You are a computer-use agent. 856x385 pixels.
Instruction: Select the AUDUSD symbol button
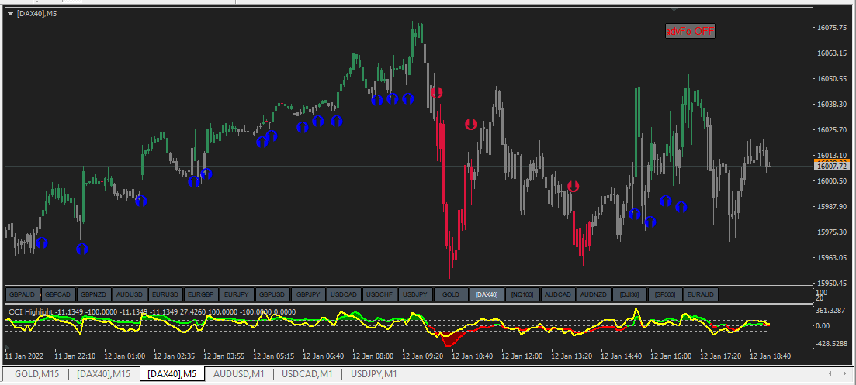click(x=130, y=294)
